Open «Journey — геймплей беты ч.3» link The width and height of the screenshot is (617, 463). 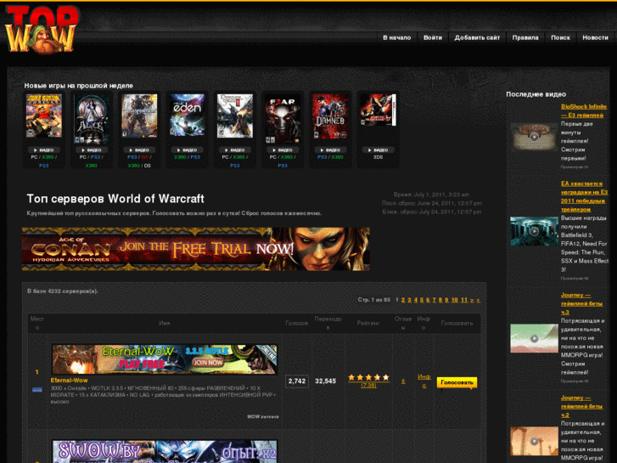click(581, 303)
